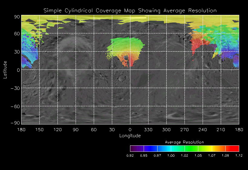The width and height of the screenshot is (248, 170).
Task: Click the "Average Resolution" colorbar title
Action: tap(184, 142)
